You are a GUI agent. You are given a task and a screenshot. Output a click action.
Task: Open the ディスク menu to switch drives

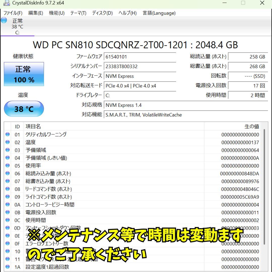coord(102,13)
